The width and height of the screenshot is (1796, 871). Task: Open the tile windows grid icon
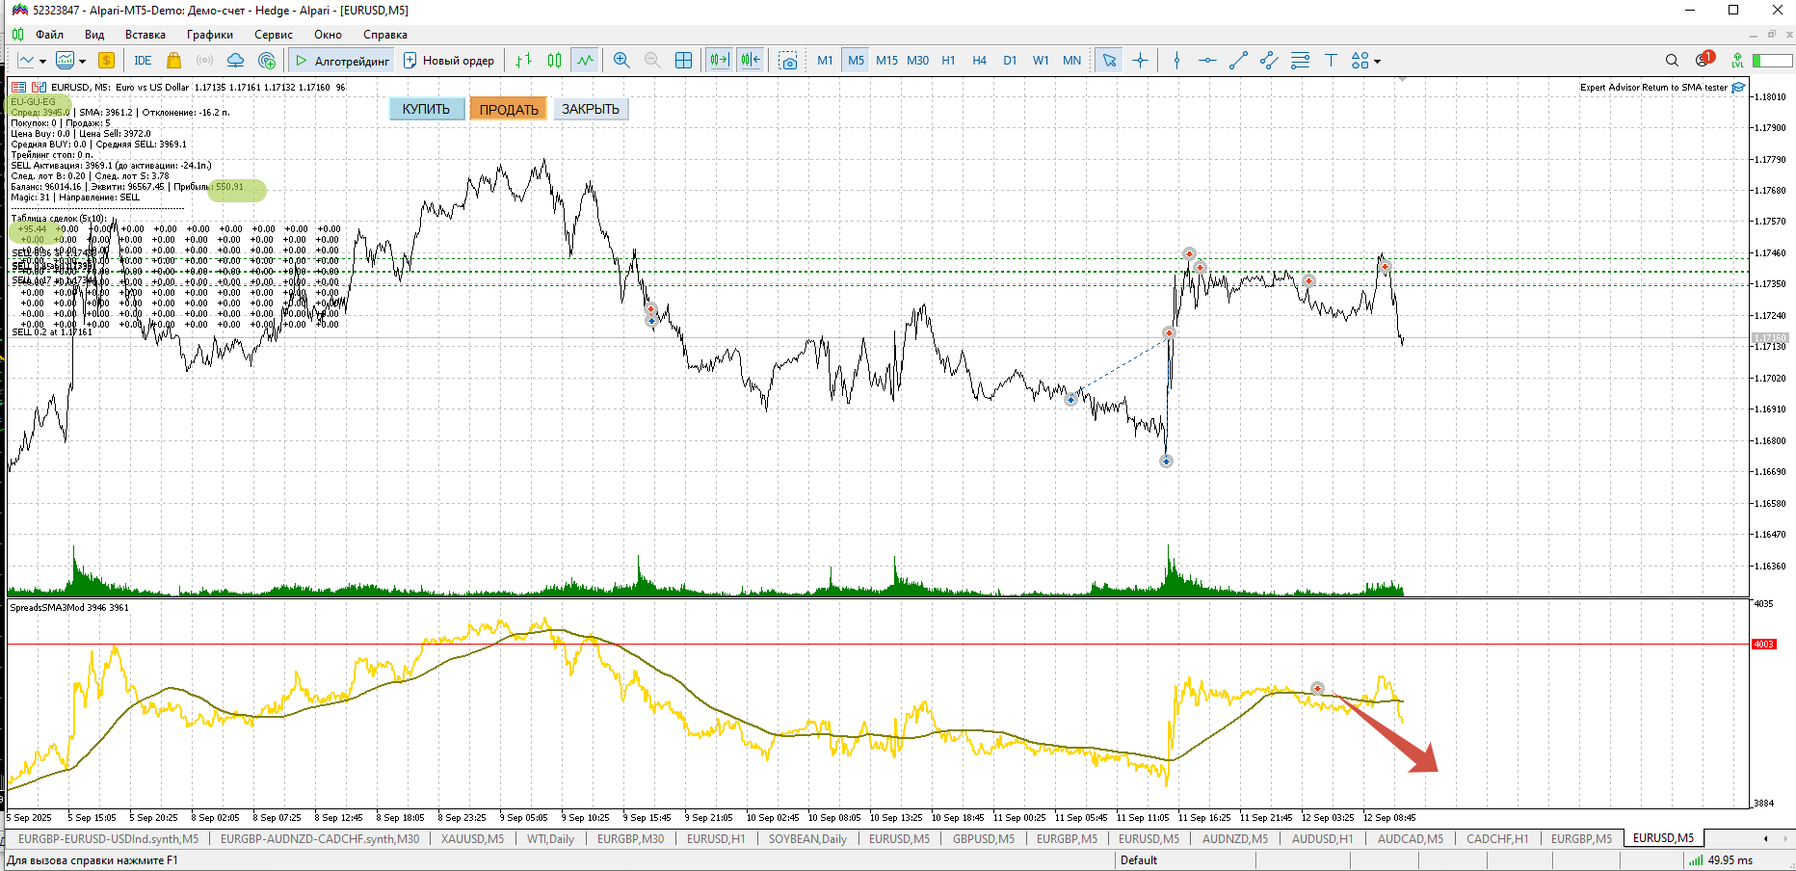click(683, 61)
